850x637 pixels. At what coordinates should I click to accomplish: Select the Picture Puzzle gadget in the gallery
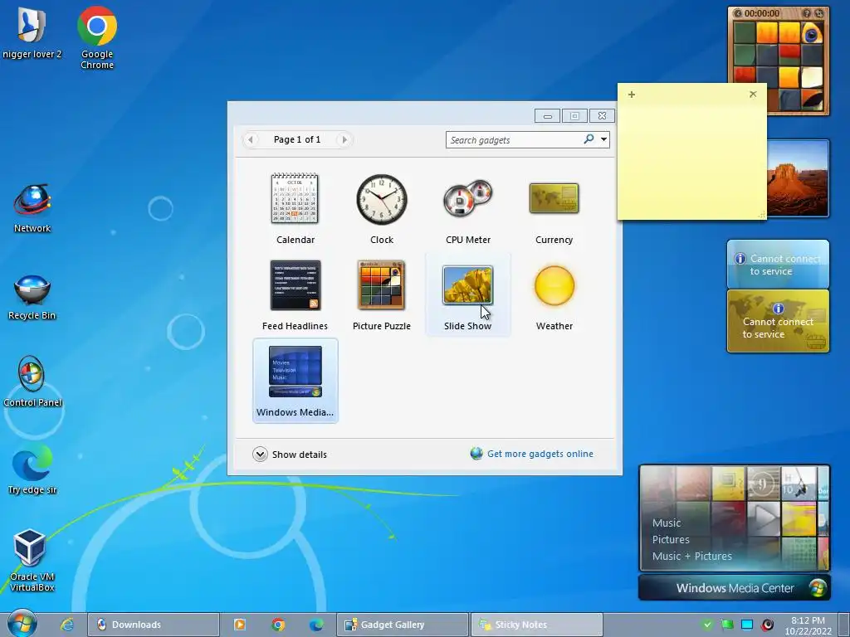(x=381, y=294)
